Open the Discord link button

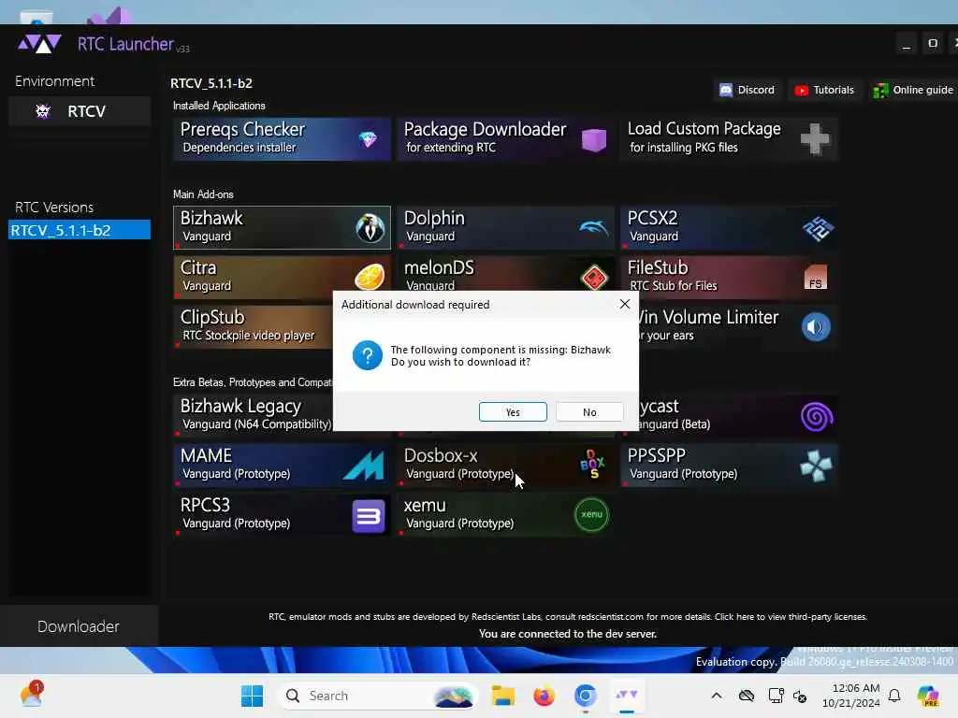click(x=748, y=90)
